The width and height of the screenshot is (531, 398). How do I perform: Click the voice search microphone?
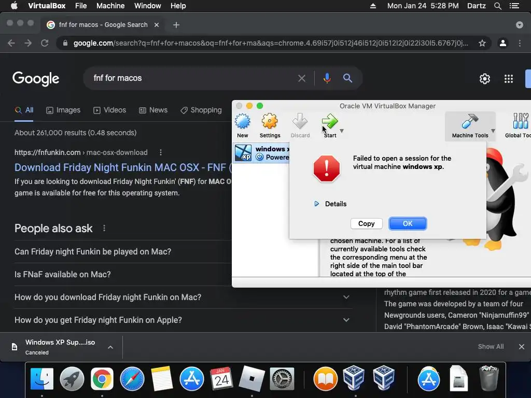[327, 78]
